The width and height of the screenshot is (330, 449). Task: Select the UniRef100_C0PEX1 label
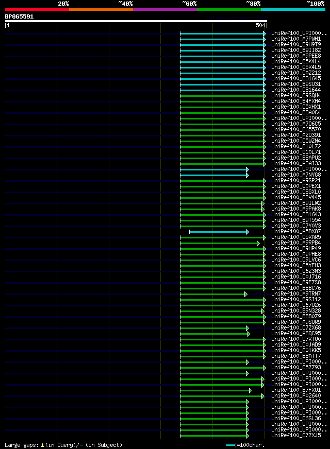[296, 186]
